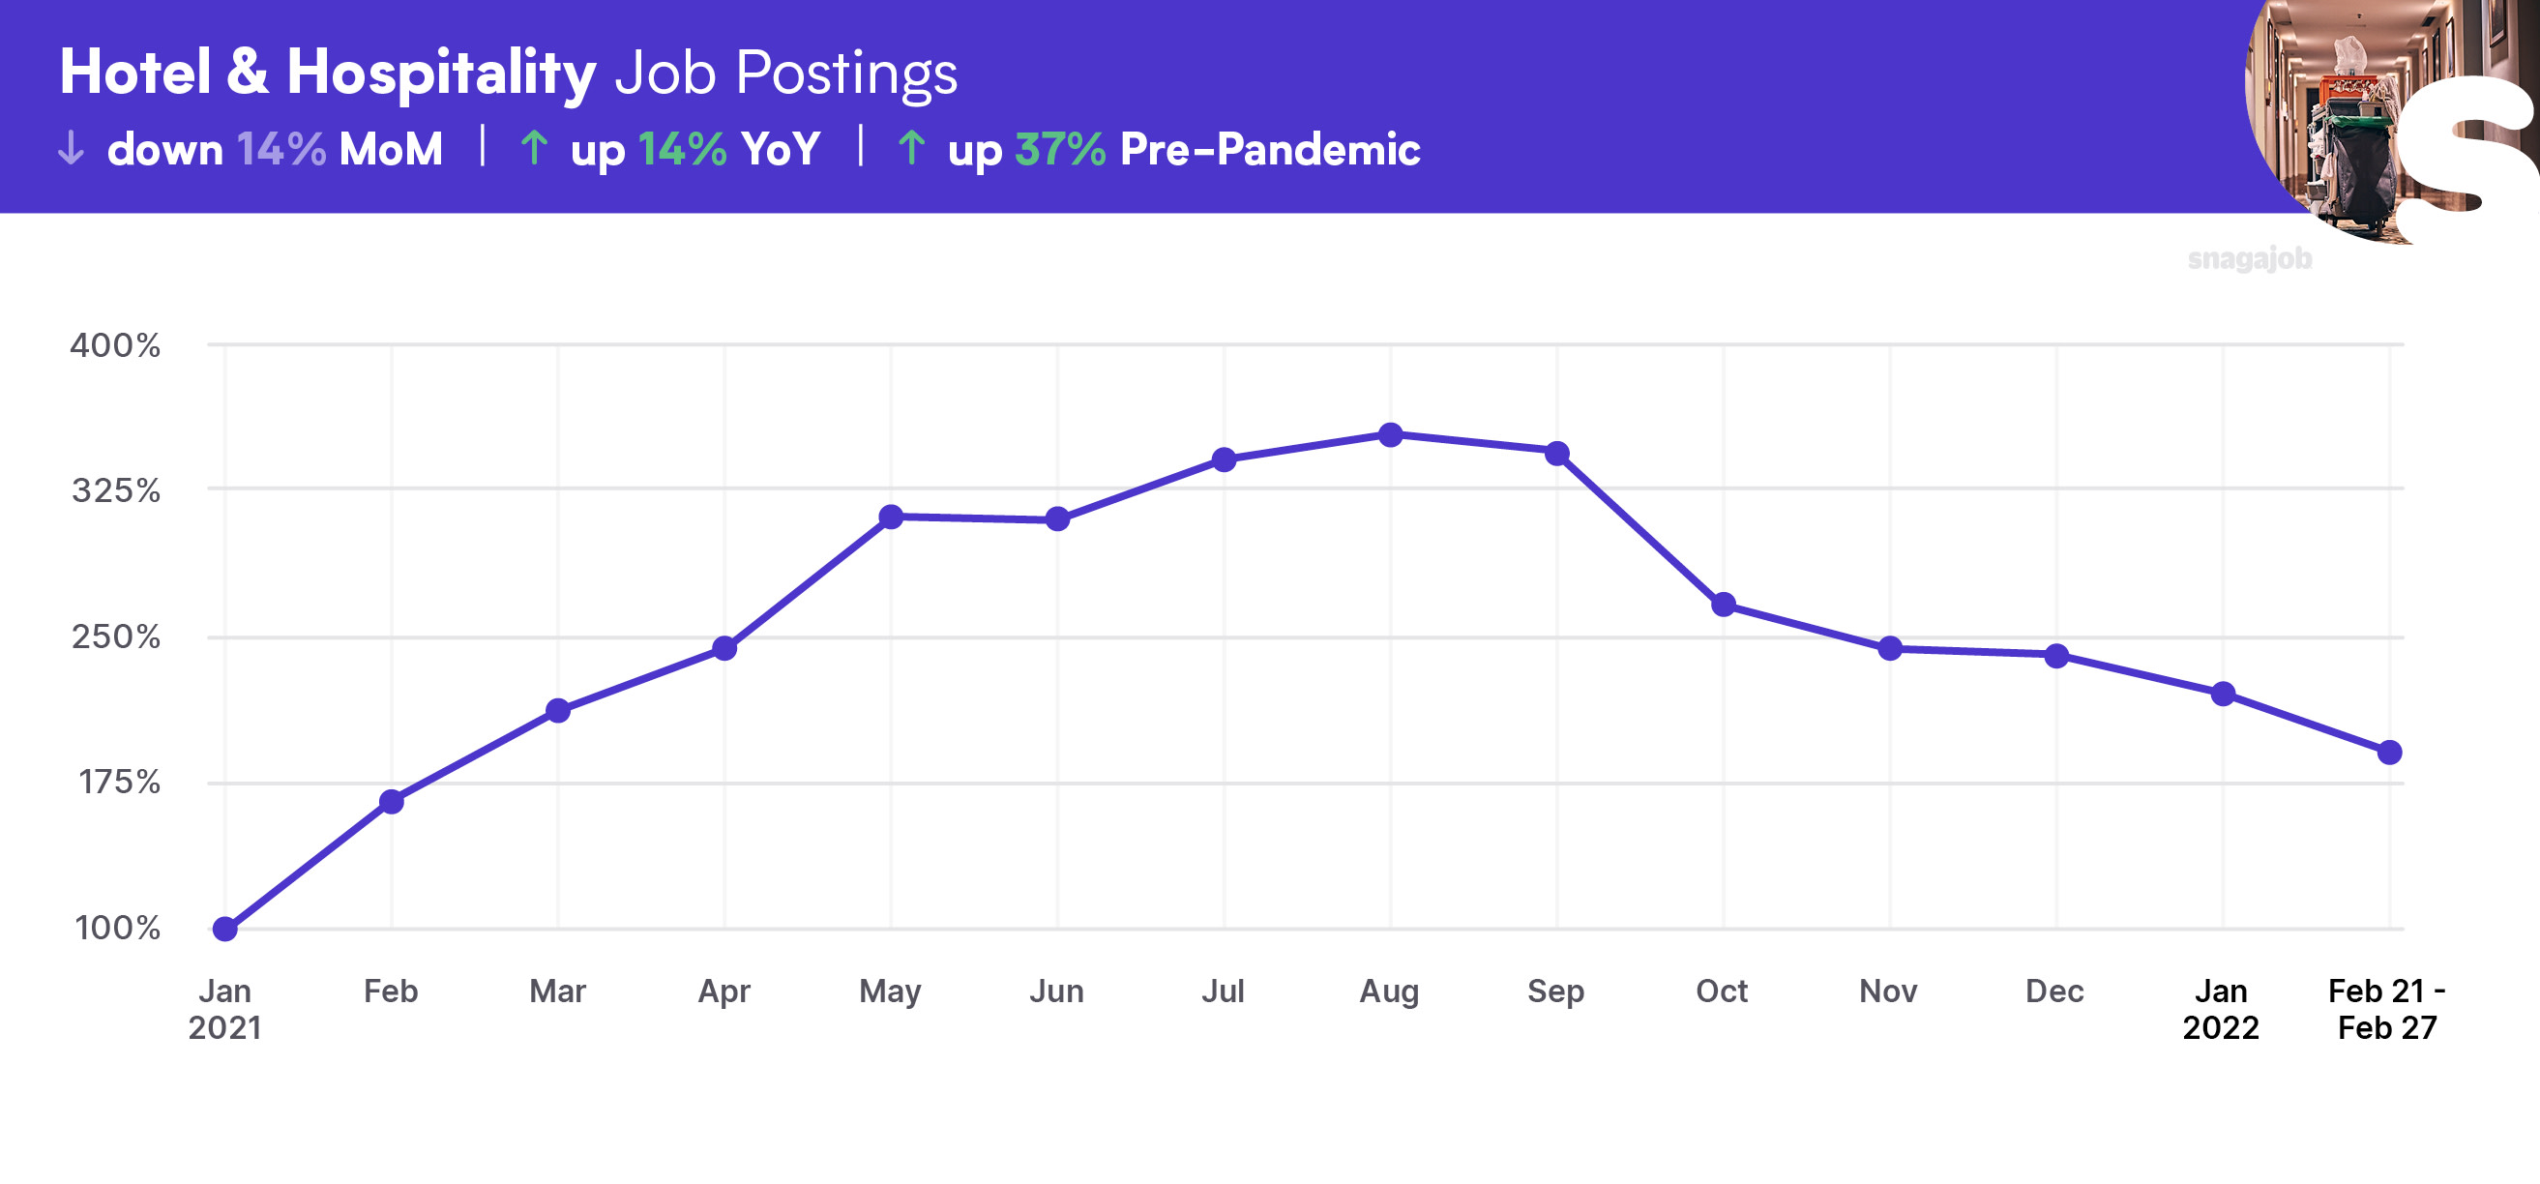2540x1184 pixels.
Task: Click the Jan 2022 axis label
Action: click(2221, 1009)
